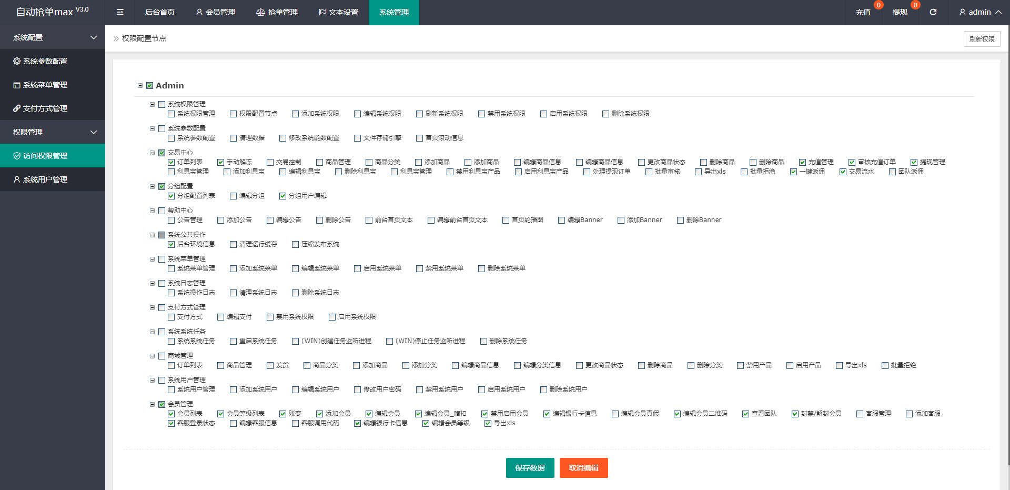Check the 发货 checkbox
Viewport: 1010px width, 490px height.
coord(270,366)
